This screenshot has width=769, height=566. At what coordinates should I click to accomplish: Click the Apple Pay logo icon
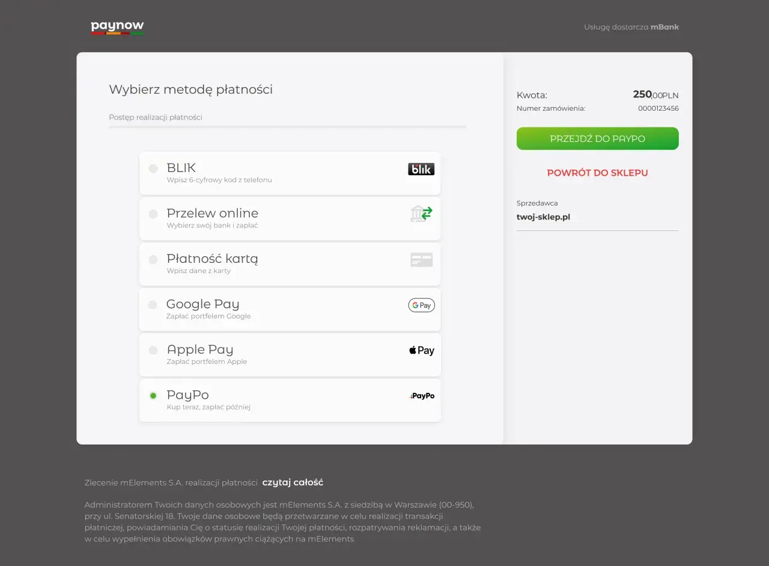point(421,350)
